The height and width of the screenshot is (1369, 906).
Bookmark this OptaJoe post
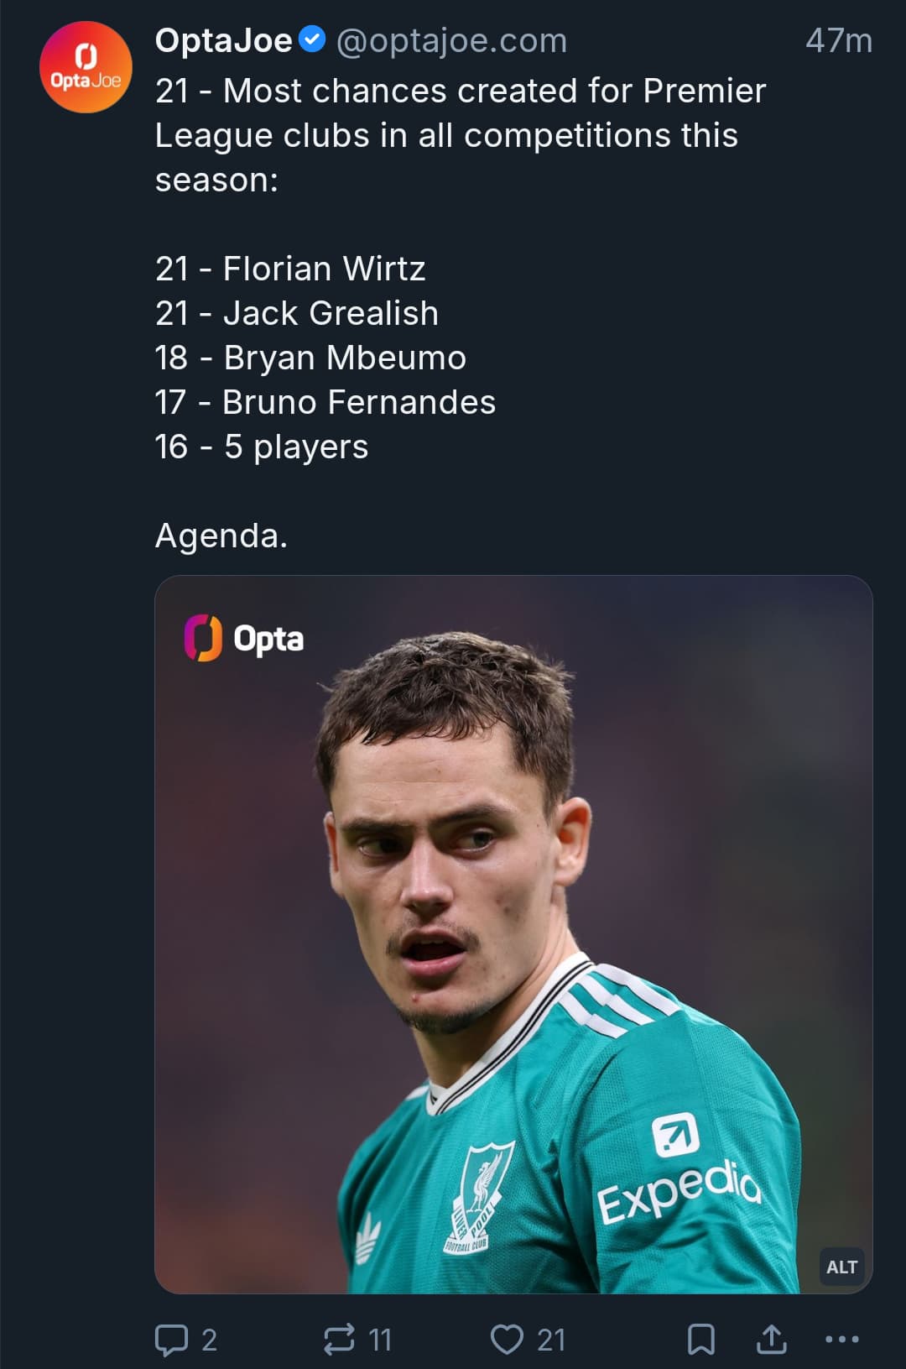click(701, 1340)
